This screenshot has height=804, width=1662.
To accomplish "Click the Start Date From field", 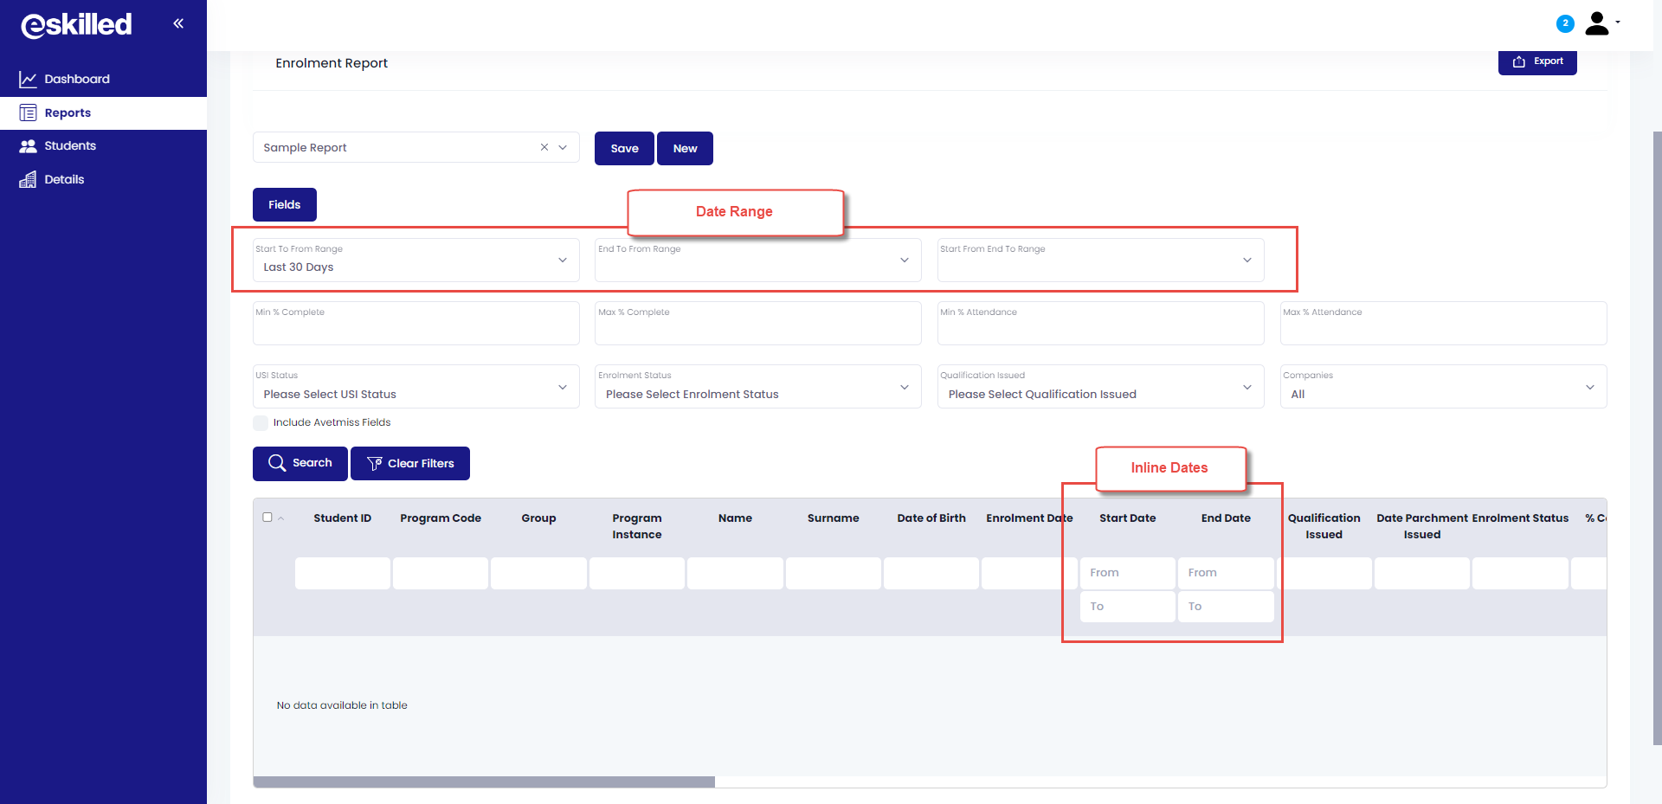I will click(1127, 573).
